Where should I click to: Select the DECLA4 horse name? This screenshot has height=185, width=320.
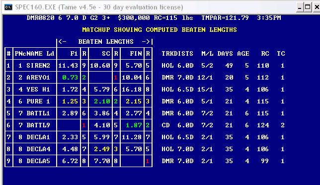click(38, 149)
